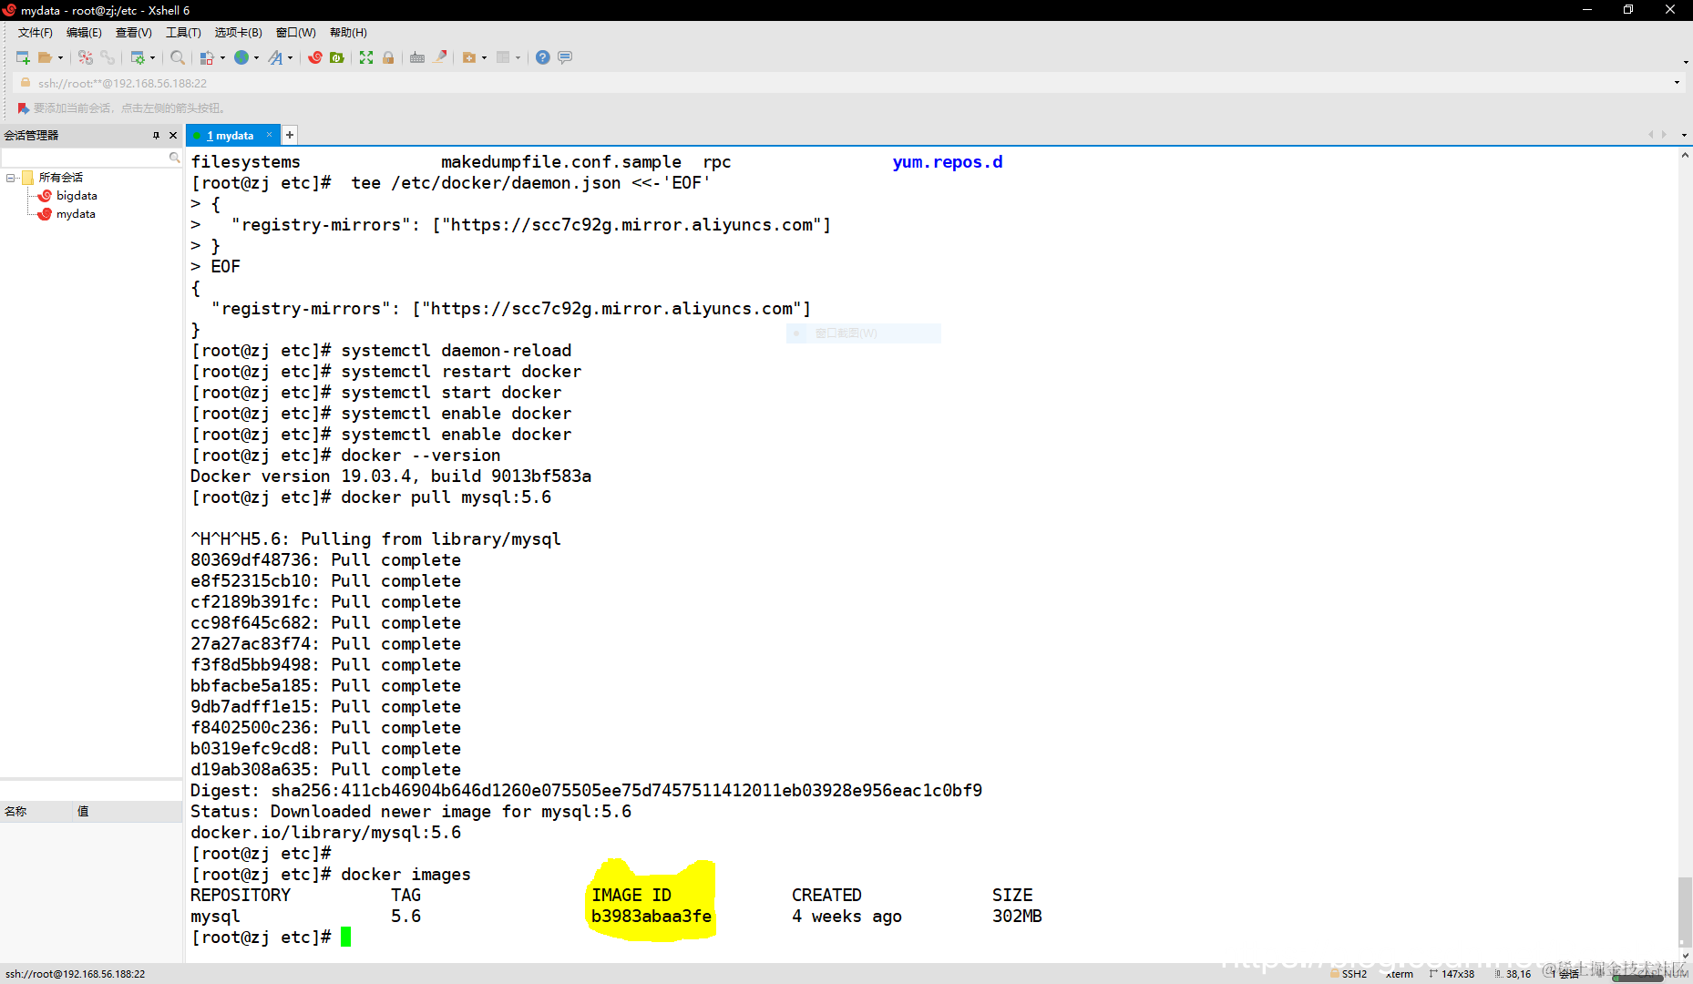This screenshot has height=984, width=1693.
Task: Click the terminal vertical scrollbar thumb
Action: coord(1685,911)
